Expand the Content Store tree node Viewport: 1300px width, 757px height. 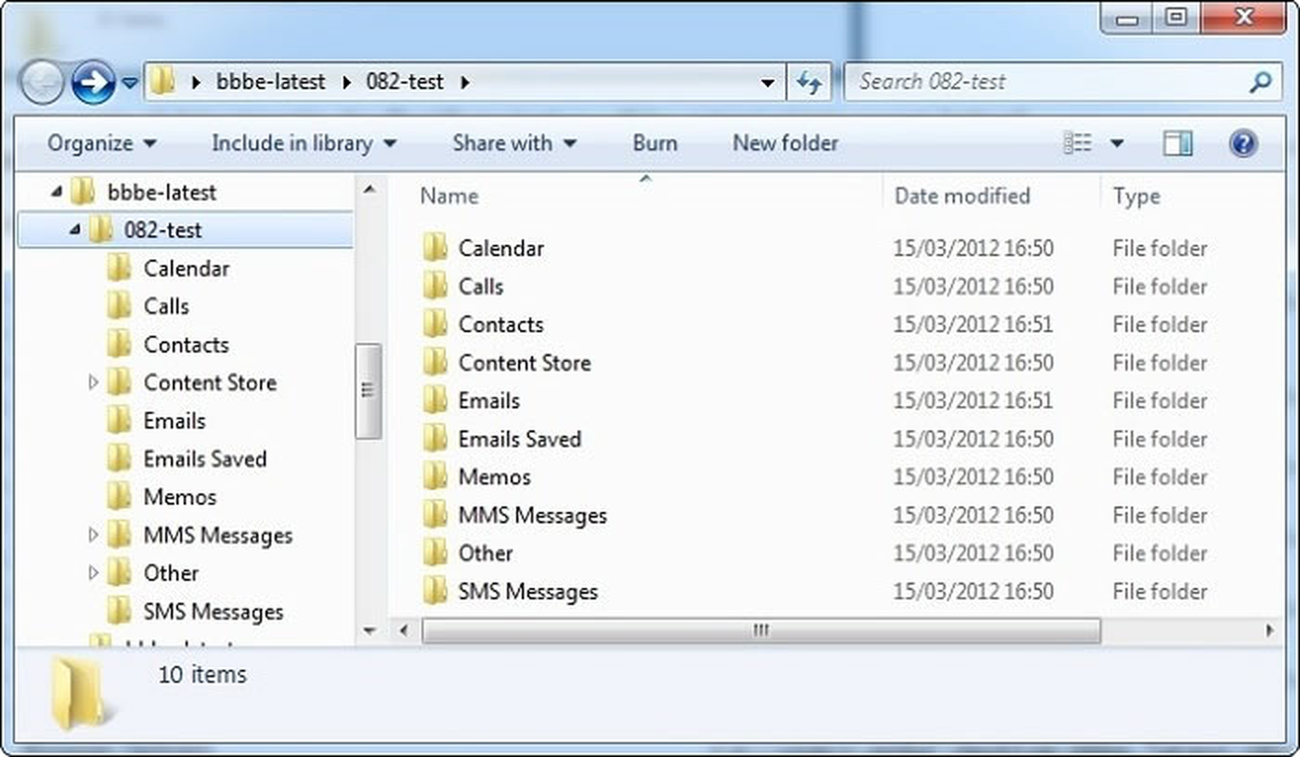point(93,381)
